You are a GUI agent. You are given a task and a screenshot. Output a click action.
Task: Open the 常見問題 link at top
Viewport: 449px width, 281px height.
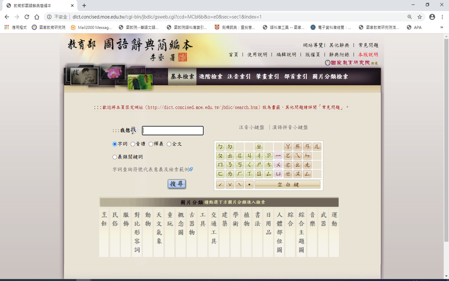coord(368,45)
